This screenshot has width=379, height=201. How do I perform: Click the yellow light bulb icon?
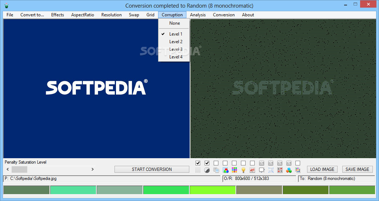point(243,170)
